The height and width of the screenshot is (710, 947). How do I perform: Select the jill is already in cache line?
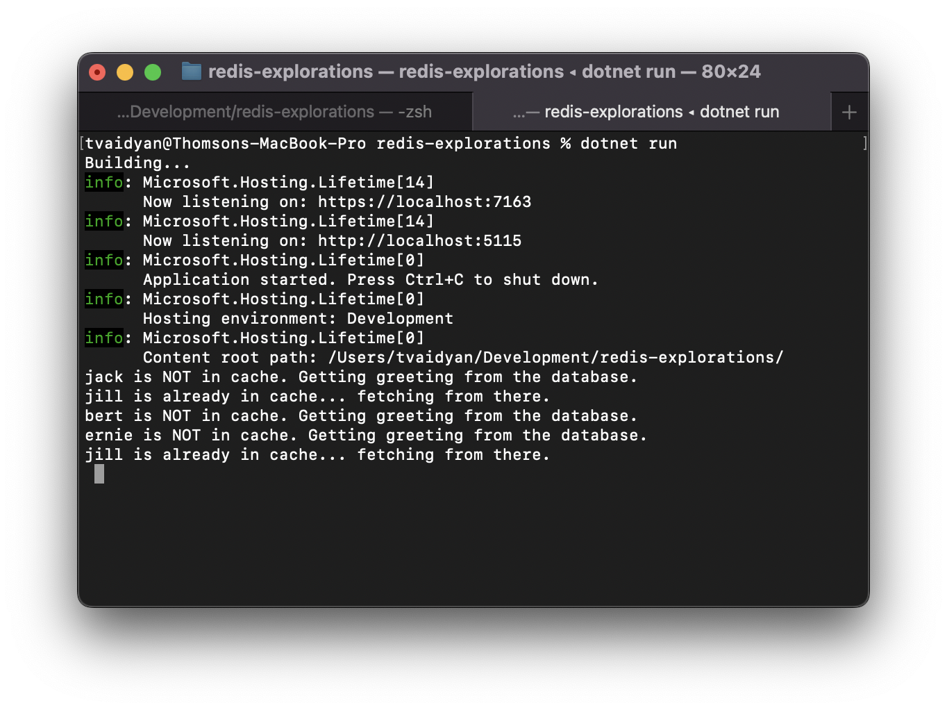click(317, 396)
